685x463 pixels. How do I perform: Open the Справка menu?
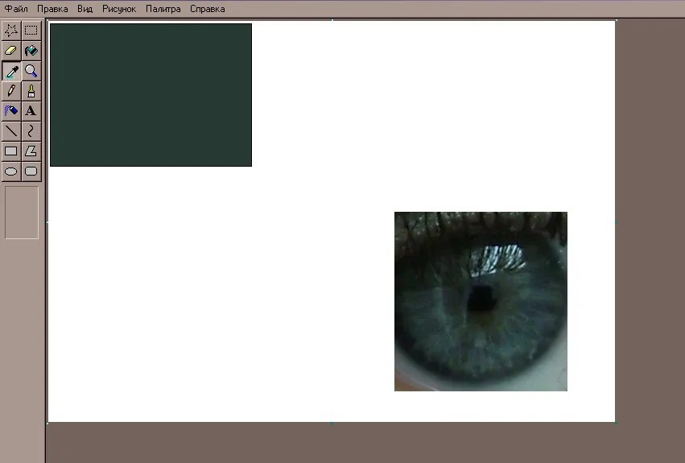(208, 9)
